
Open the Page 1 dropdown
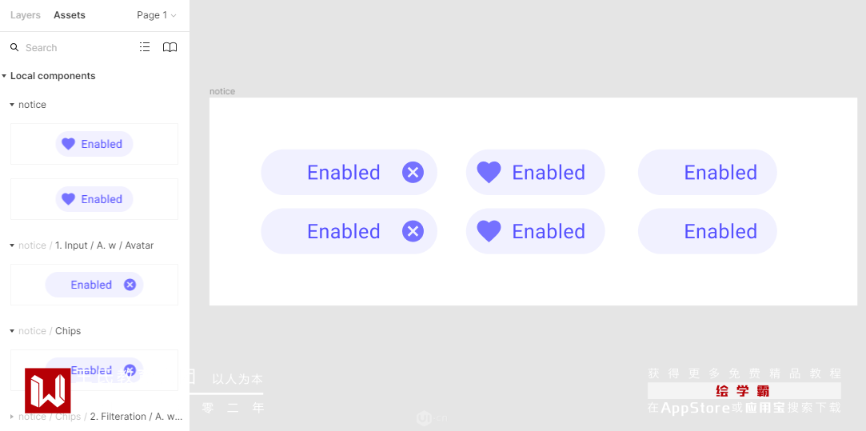[156, 15]
